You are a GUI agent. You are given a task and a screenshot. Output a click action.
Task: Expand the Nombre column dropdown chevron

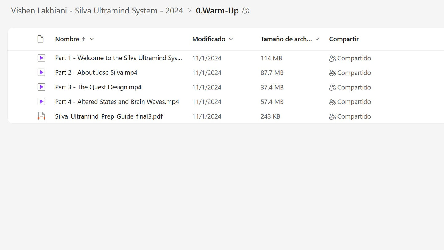[x=92, y=39]
